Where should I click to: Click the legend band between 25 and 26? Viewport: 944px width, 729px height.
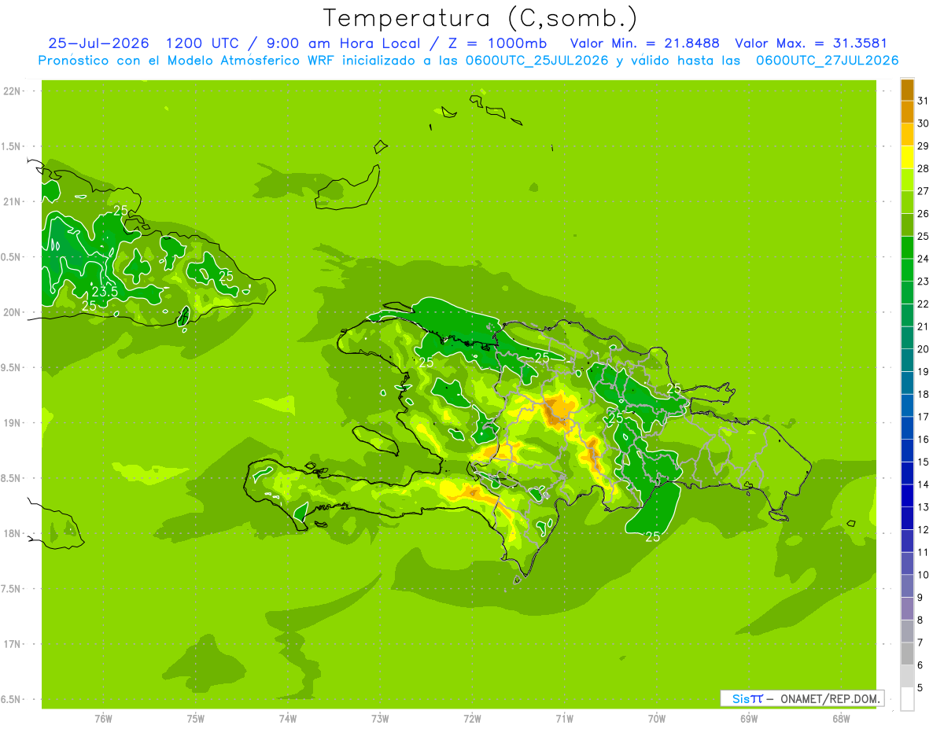pos(907,224)
